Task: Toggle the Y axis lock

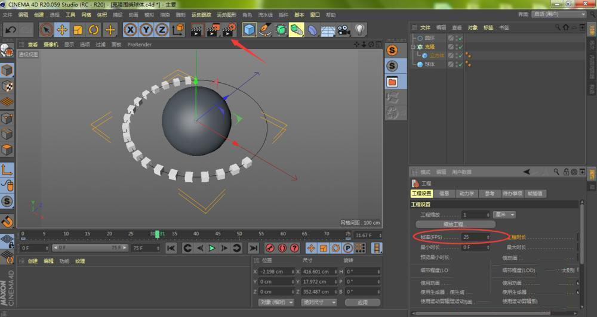Action: (x=146, y=30)
